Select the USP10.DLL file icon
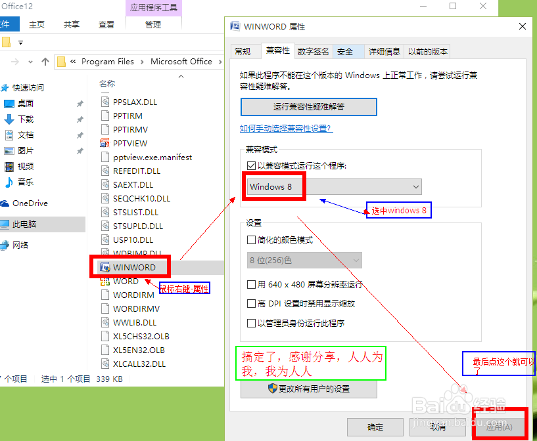 [x=105, y=240]
